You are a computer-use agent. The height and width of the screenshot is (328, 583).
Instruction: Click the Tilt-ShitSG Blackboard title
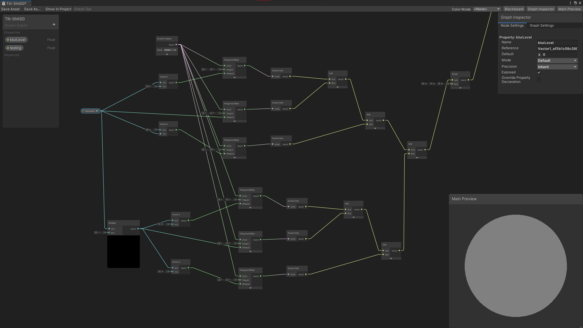click(15, 19)
